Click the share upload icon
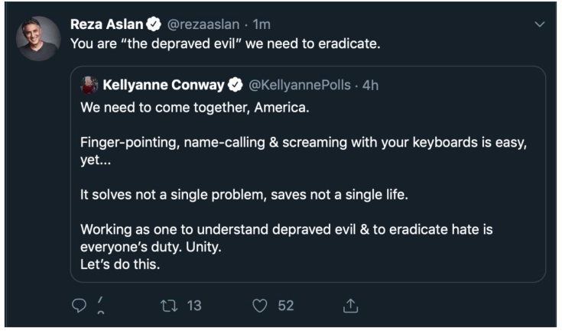Viewport: 562px width, 334px height. (351, 306)
